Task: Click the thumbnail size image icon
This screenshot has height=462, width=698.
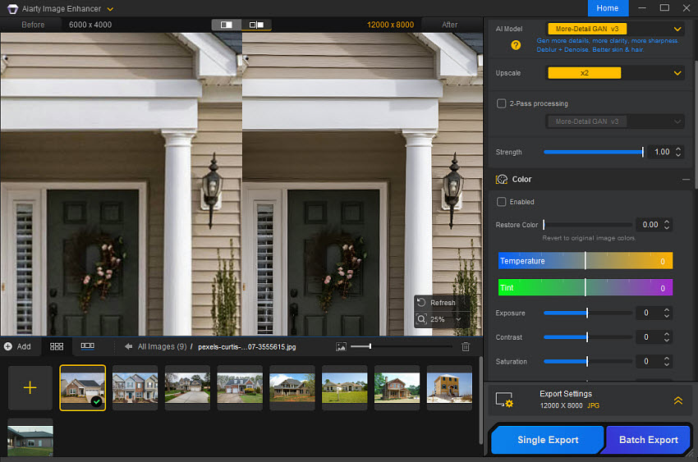Action: 341,347
